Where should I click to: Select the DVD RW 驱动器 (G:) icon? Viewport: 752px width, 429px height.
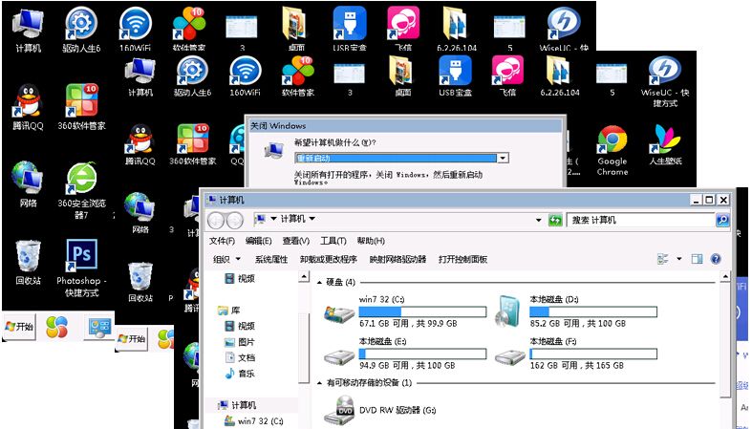[339, 410]
